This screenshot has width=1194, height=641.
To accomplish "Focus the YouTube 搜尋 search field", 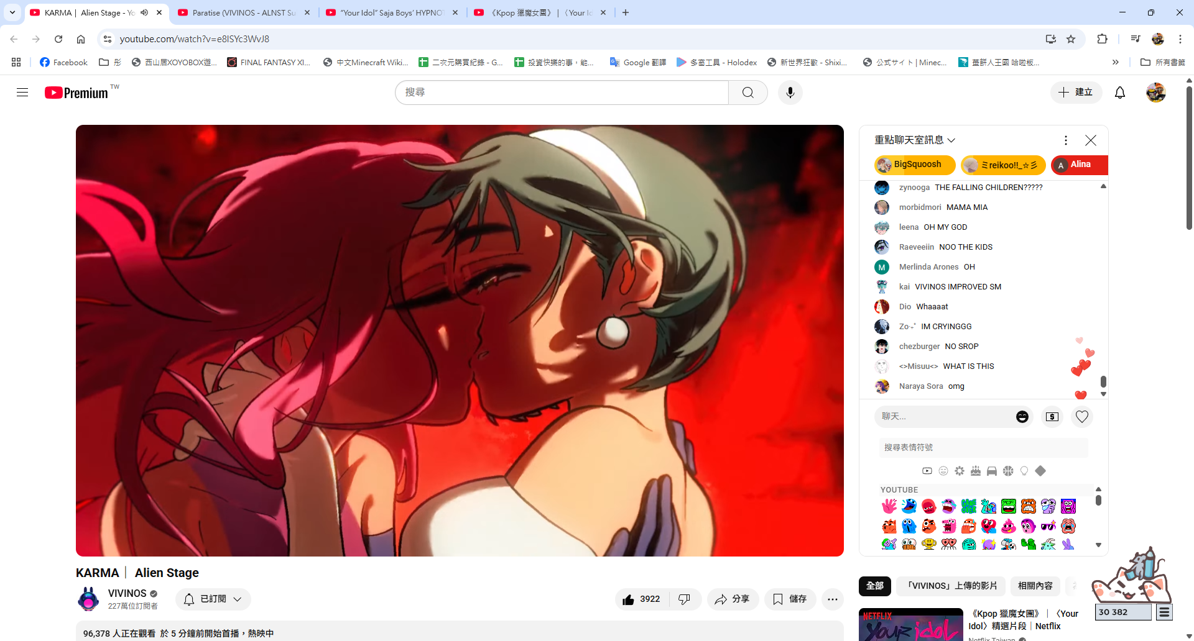I will point(562,93).
